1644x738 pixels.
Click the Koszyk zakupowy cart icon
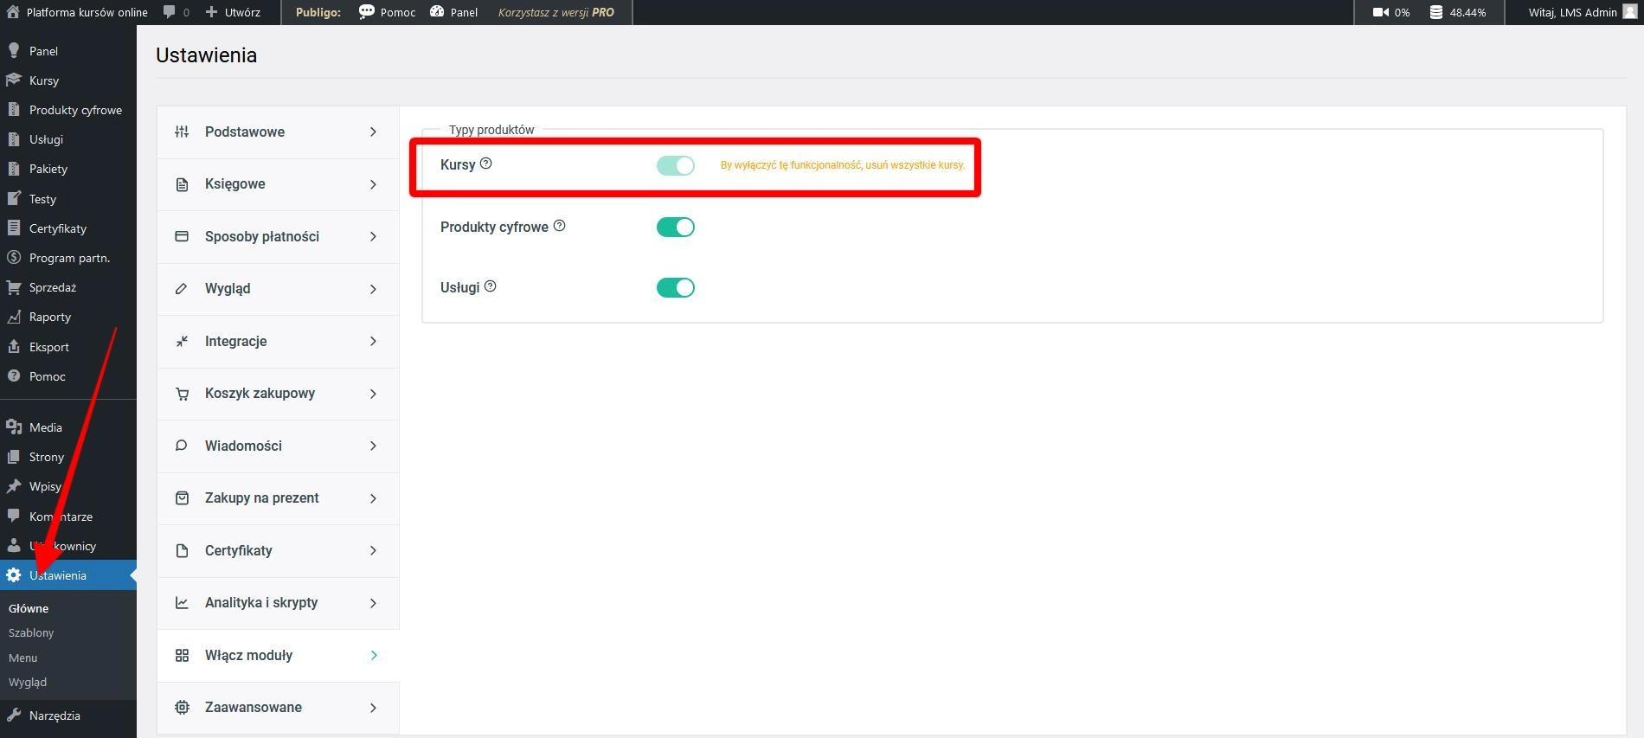coord(182,394)
